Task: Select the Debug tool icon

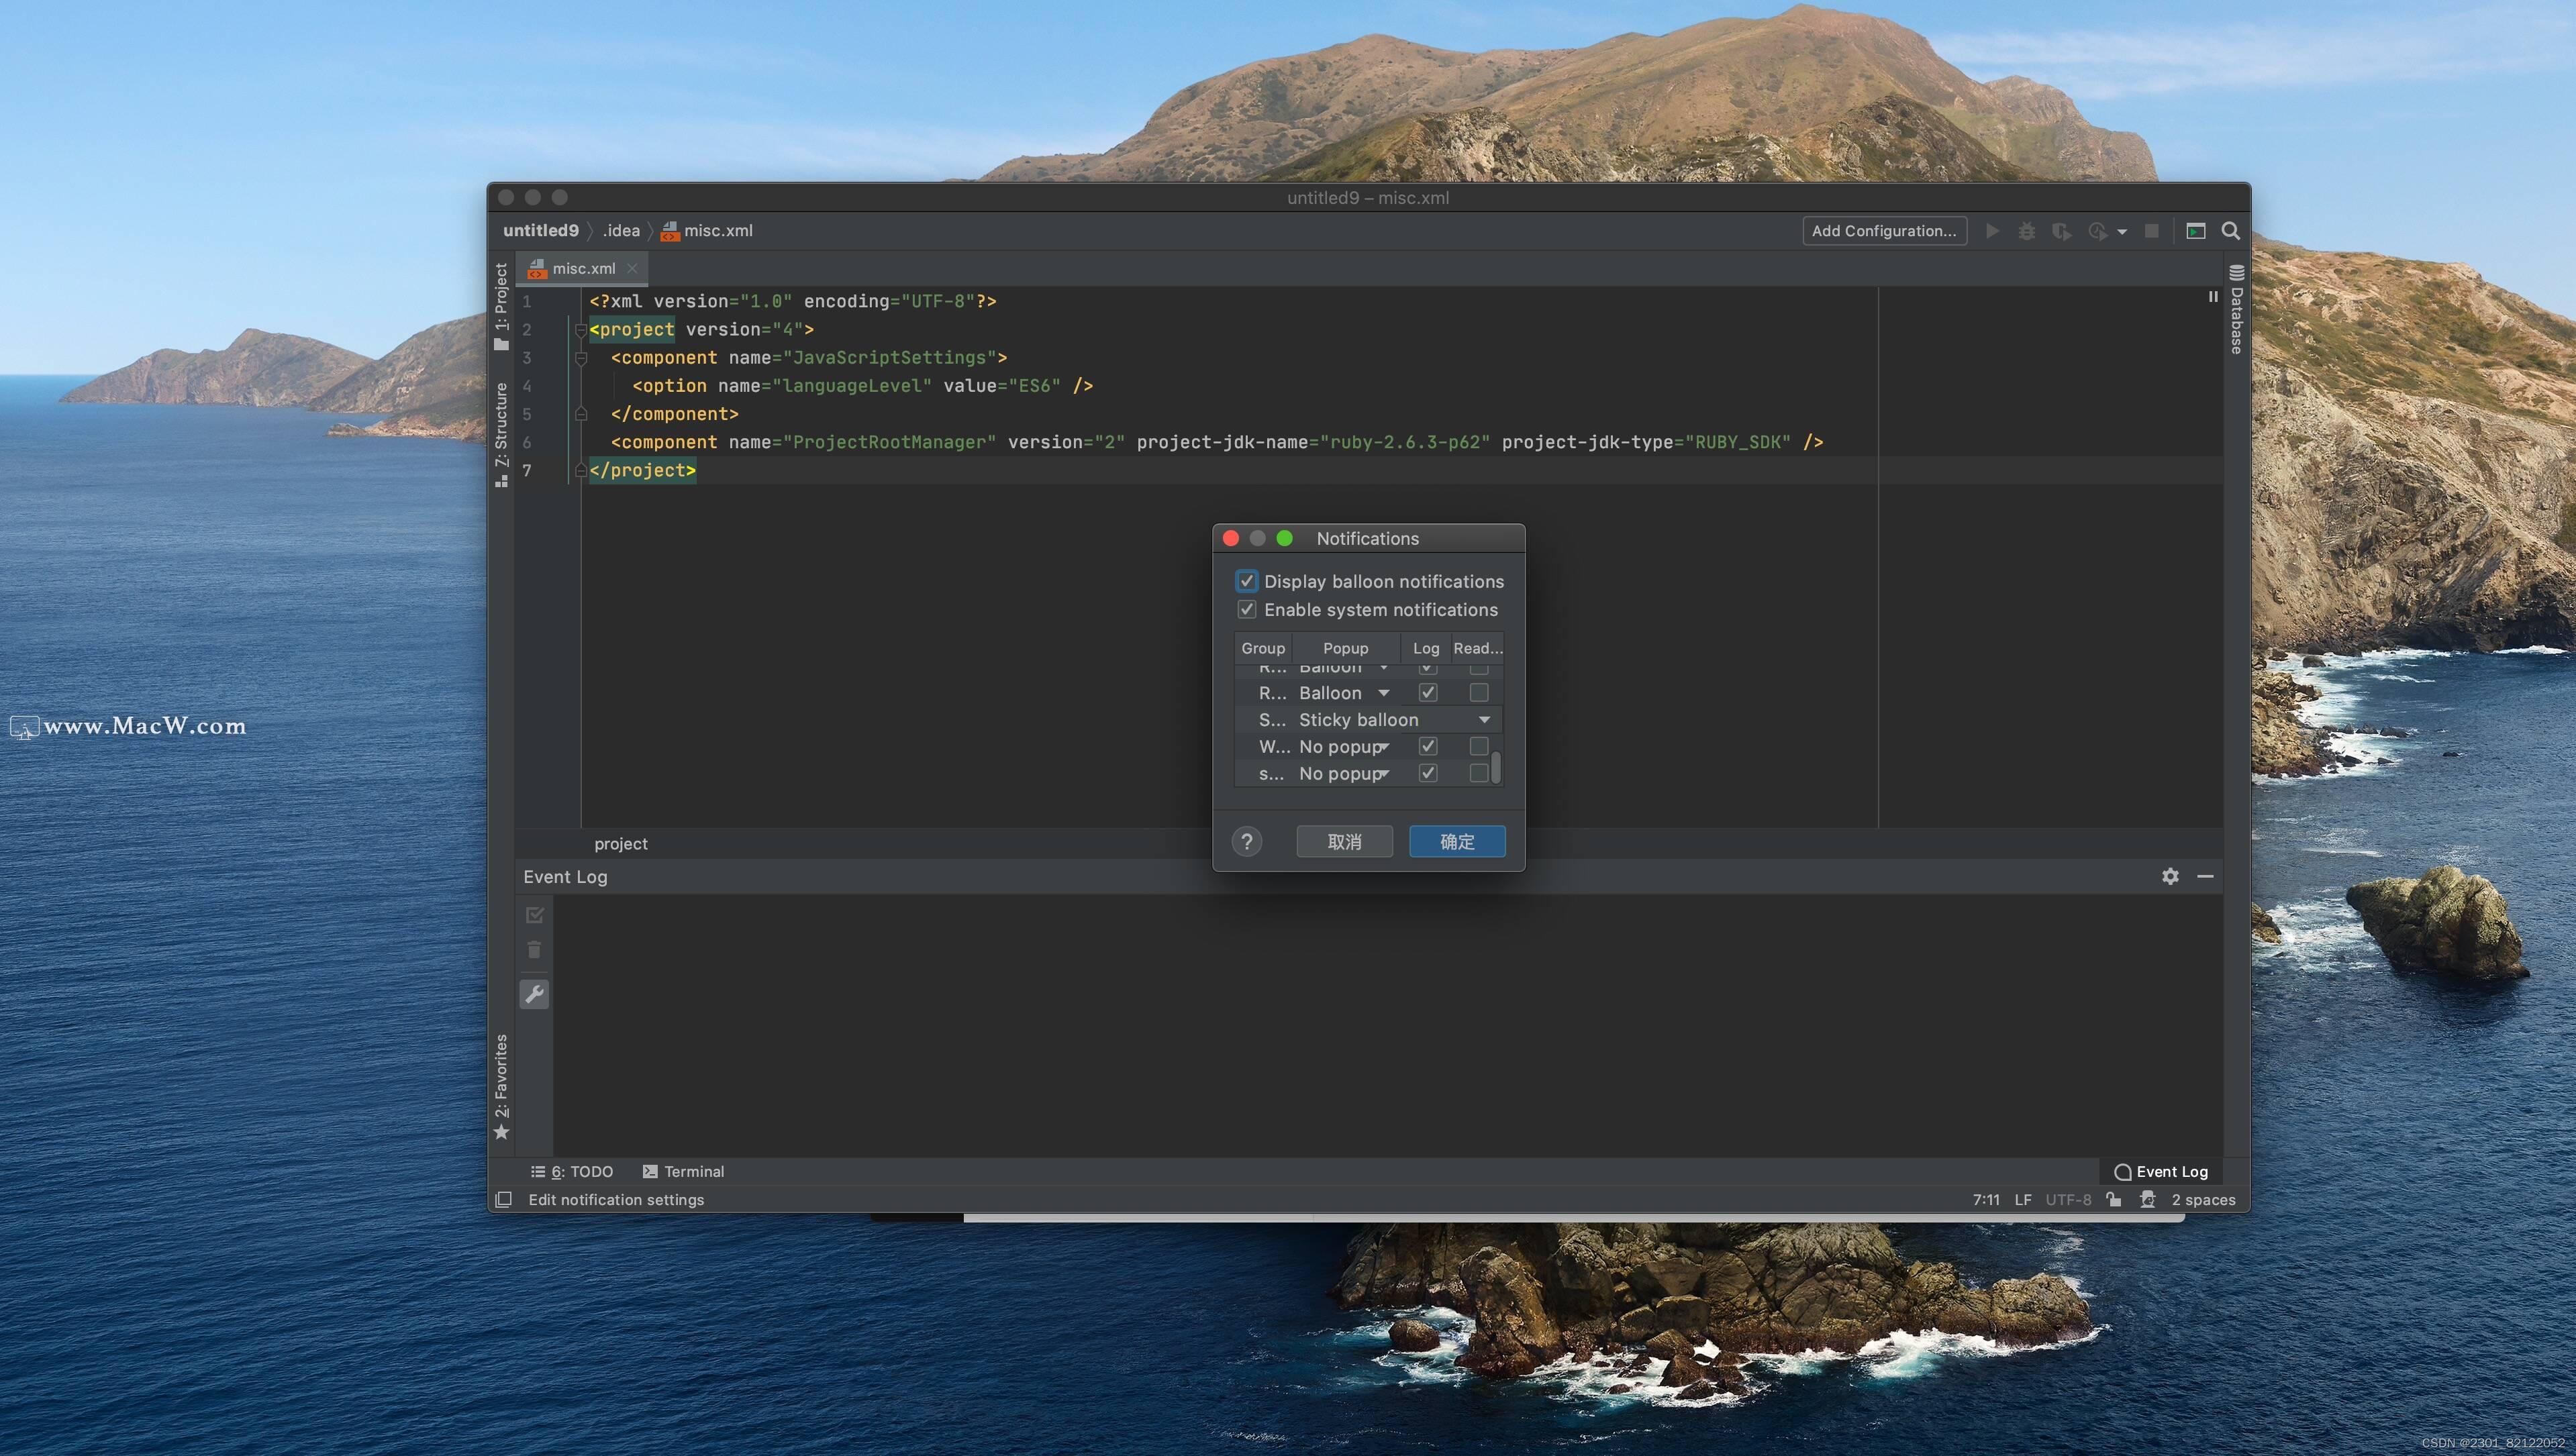Action: (2027, 231)
